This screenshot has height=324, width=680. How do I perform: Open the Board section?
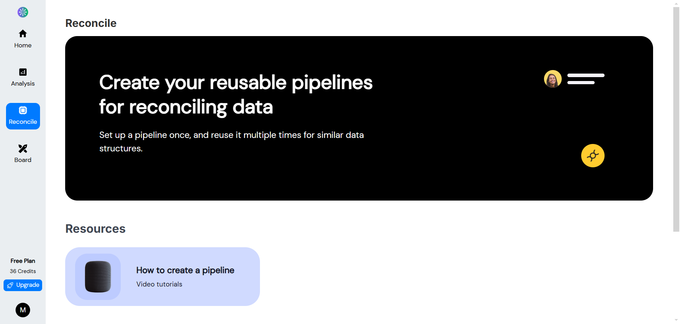pos(23,154)
